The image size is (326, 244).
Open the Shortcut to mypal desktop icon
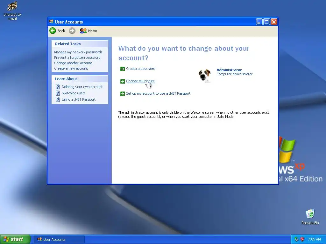click(x=12, y=11)
